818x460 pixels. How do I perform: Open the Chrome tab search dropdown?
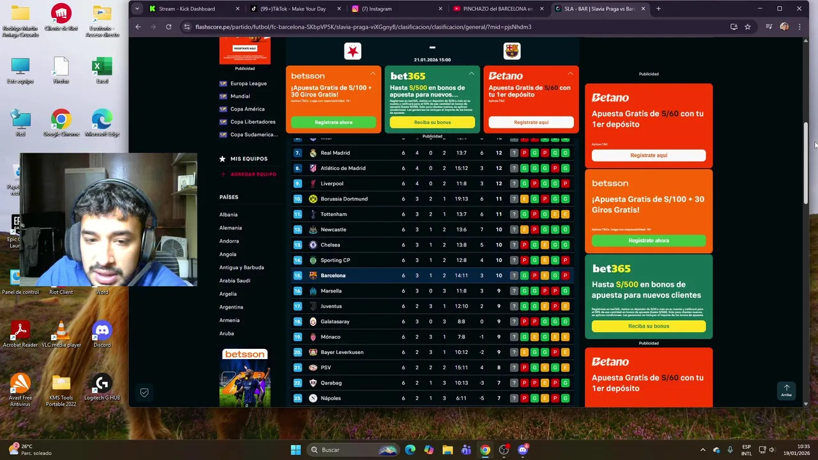[x=137, y=9]
